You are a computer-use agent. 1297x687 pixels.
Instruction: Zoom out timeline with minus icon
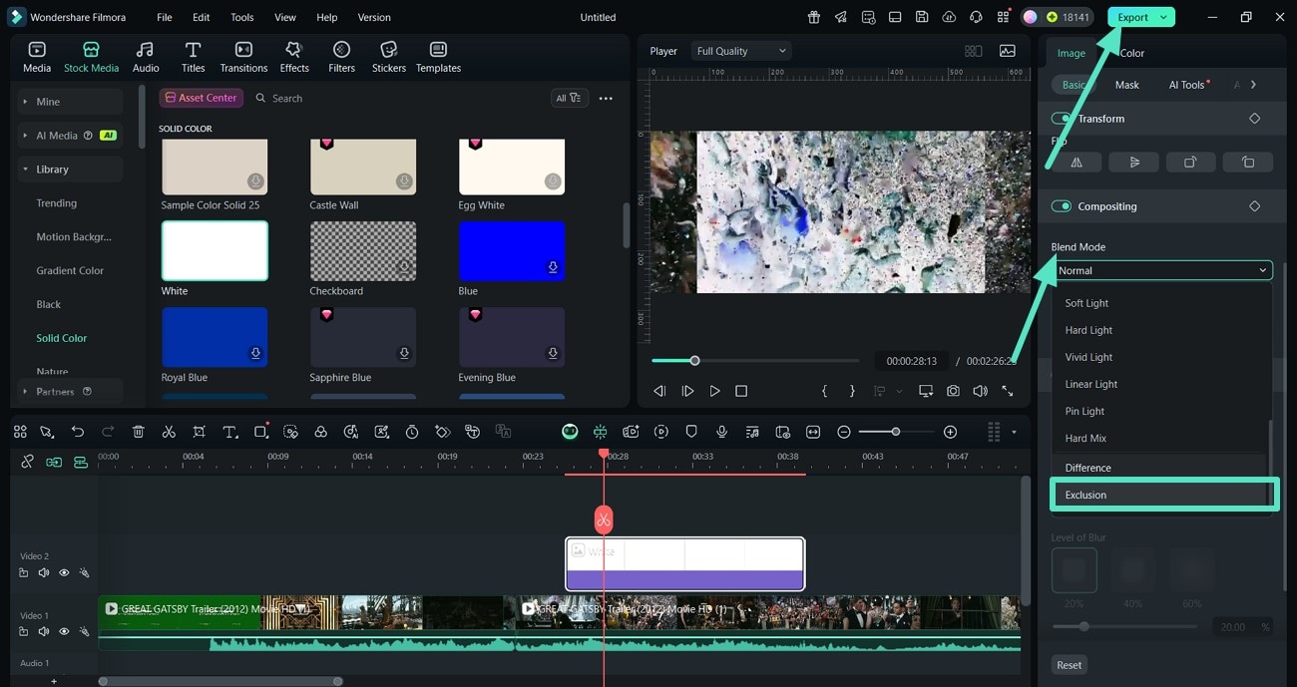point(844,432)
